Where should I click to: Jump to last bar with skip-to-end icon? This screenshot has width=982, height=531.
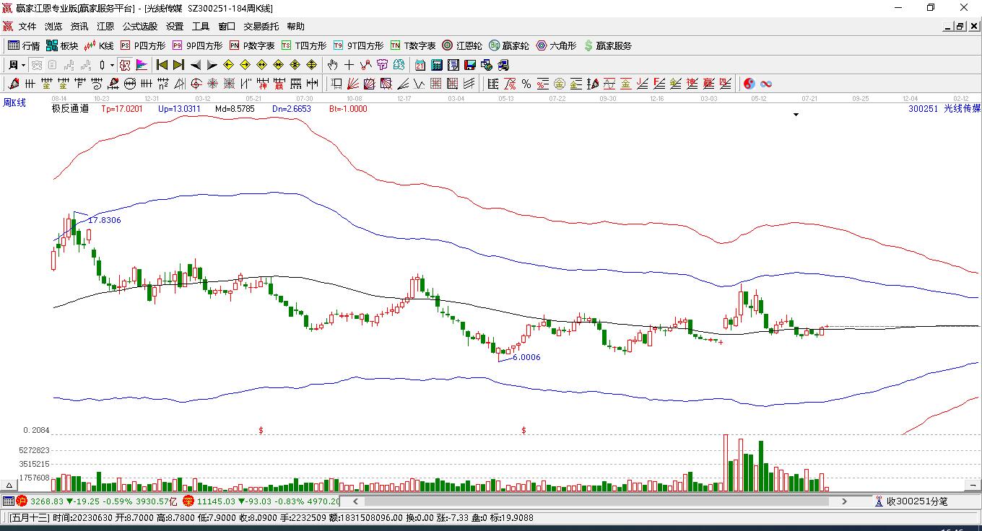pos(178,65)
